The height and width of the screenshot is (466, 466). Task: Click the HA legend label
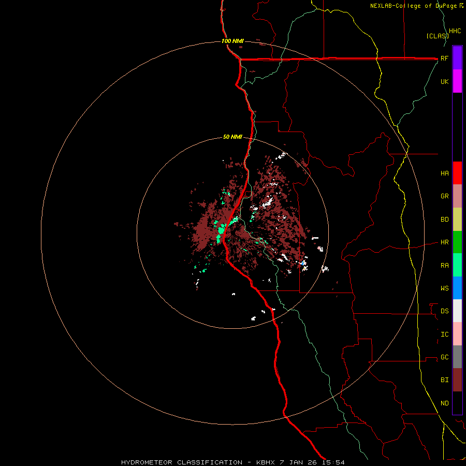coord(445,173)
